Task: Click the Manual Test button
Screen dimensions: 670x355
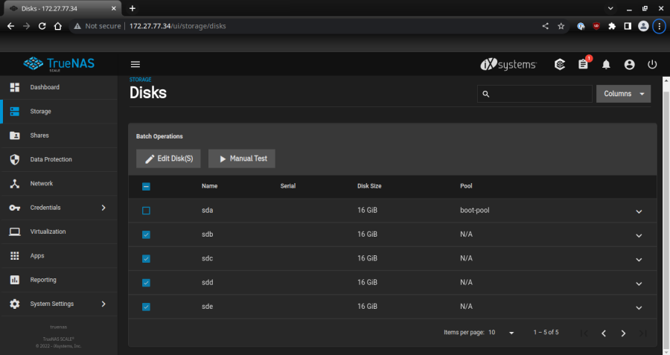Action: (x=242, y=159)
